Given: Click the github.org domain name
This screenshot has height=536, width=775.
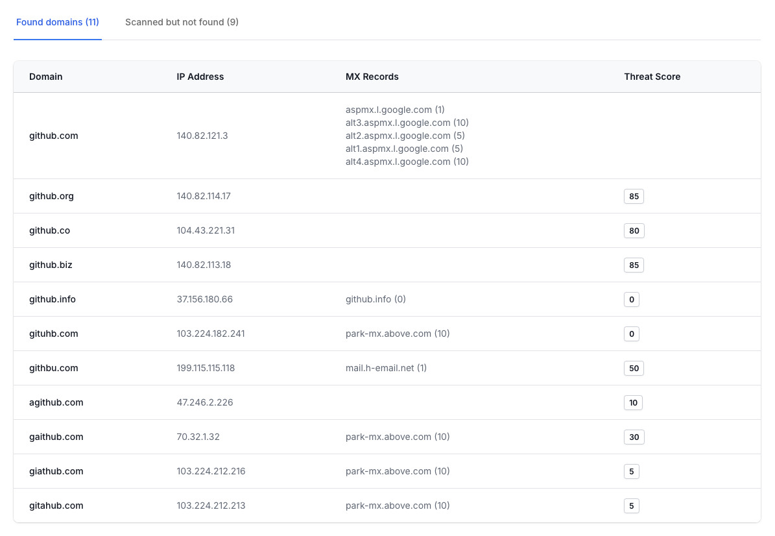Looking at the screenshot, I should point(51,196).
